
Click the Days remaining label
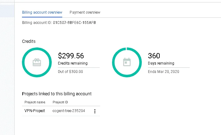point(161,63)
